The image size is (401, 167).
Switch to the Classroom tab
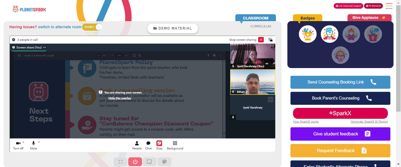(x=255, y=18)
